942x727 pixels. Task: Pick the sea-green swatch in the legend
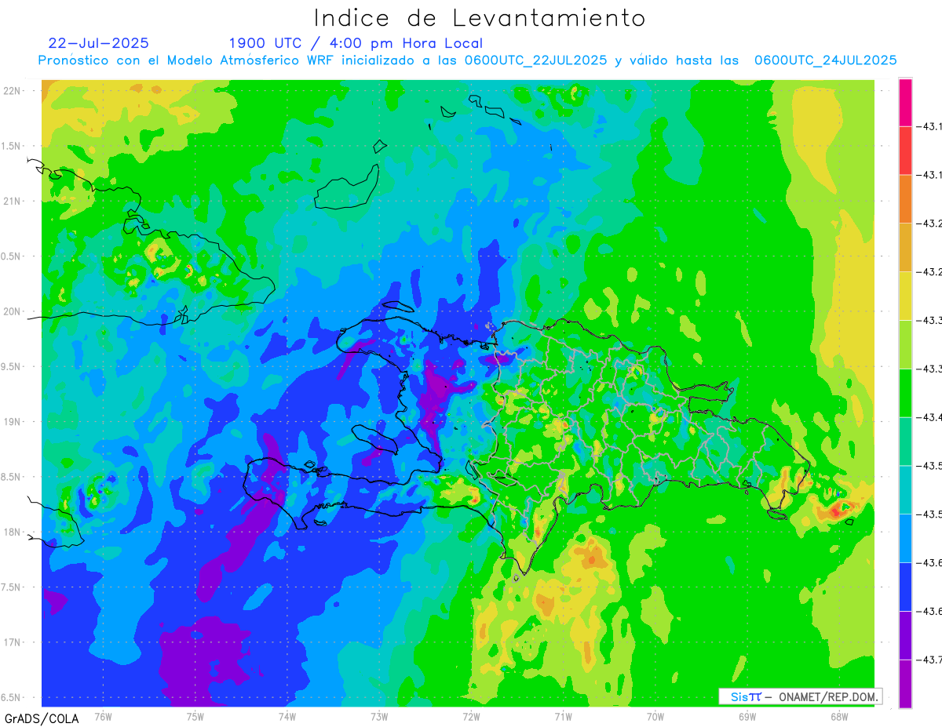905,442
